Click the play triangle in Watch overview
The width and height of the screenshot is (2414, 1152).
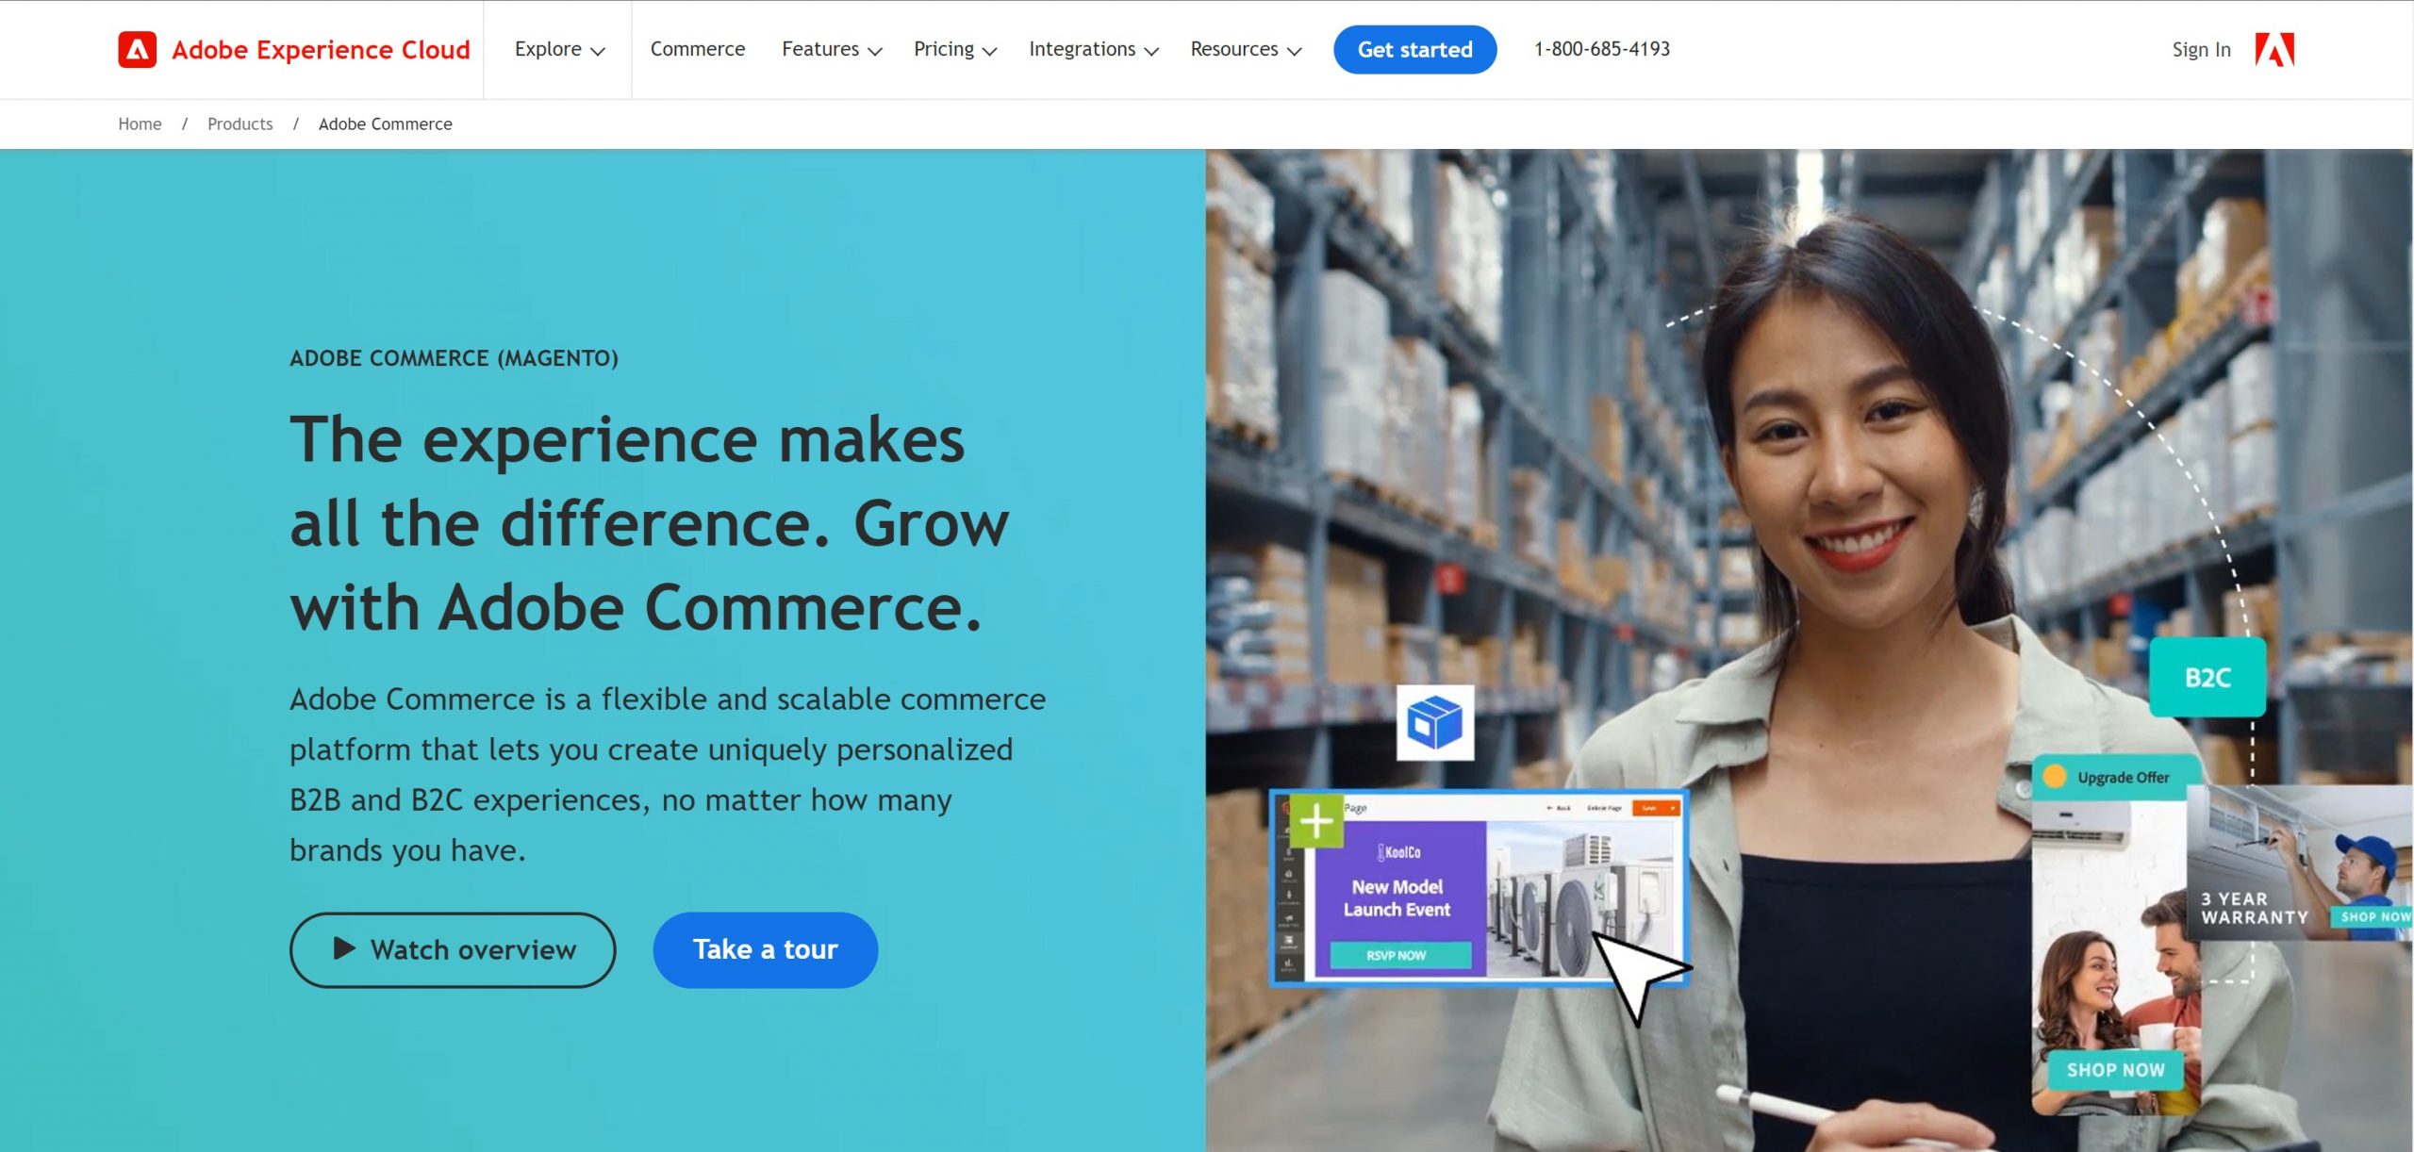(344, 948)
